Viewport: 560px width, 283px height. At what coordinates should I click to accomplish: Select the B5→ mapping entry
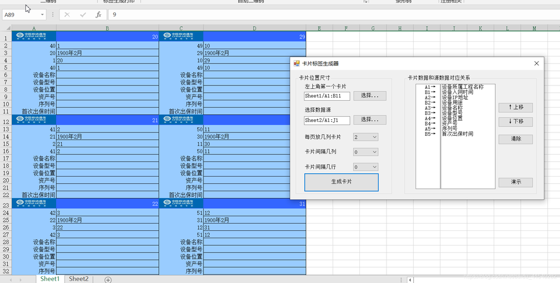[x=430, y=134]
